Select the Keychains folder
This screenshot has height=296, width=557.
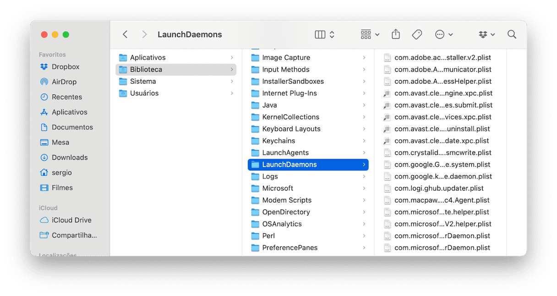[x=308, y=141]
